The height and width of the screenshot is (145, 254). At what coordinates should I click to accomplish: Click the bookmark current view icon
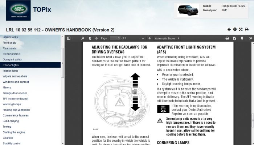(x=242, y=38)
